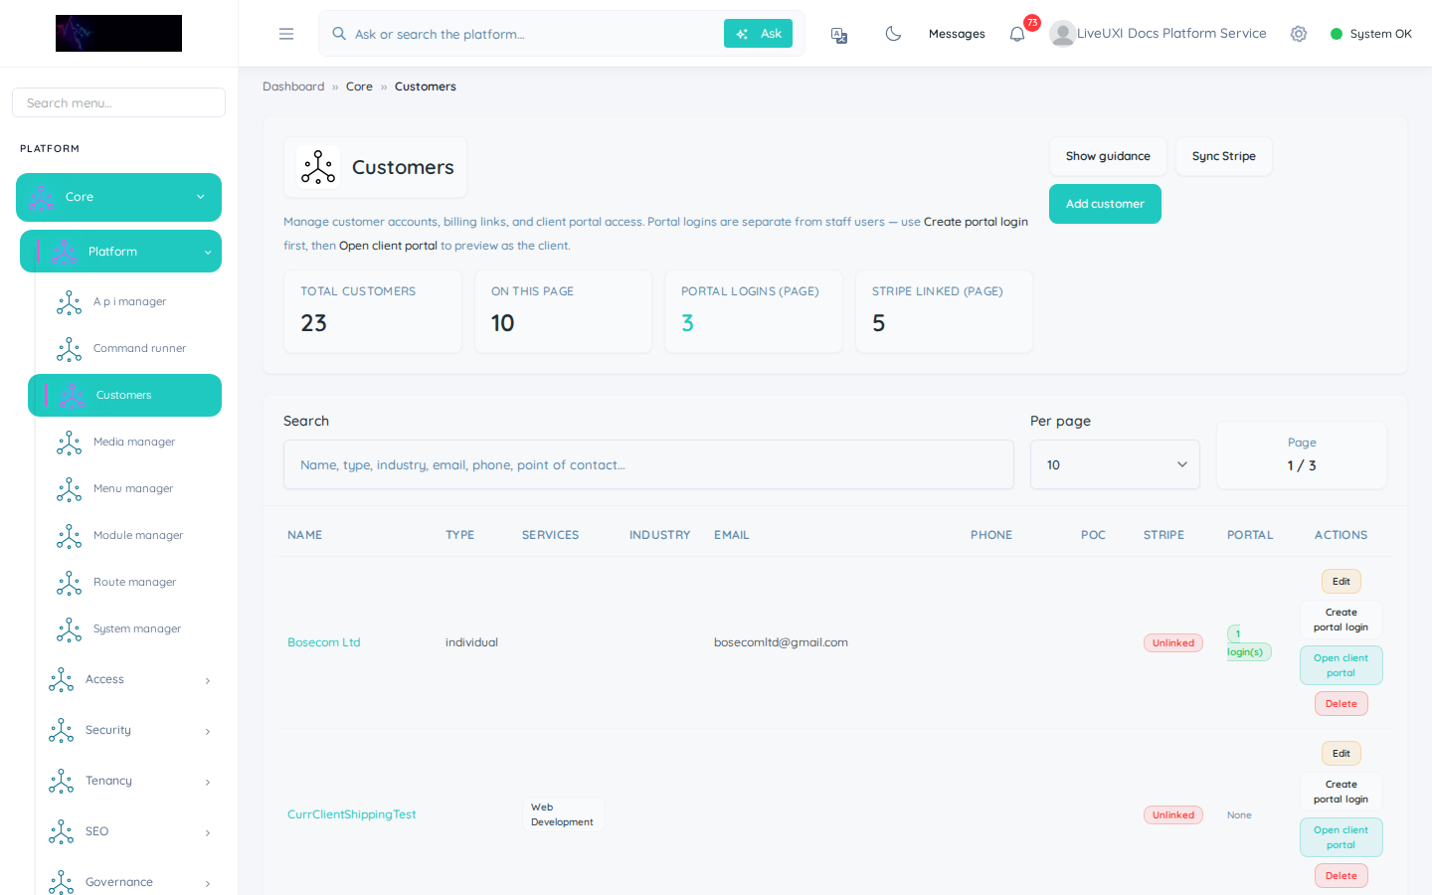Expand the Access menu chevron
Image resolution: width=1432 pixels, height=895 pixels.
pos(208,681)
